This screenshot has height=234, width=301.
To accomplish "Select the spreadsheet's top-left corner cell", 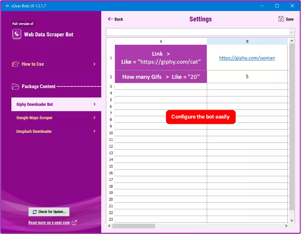I will click(111, 41).
